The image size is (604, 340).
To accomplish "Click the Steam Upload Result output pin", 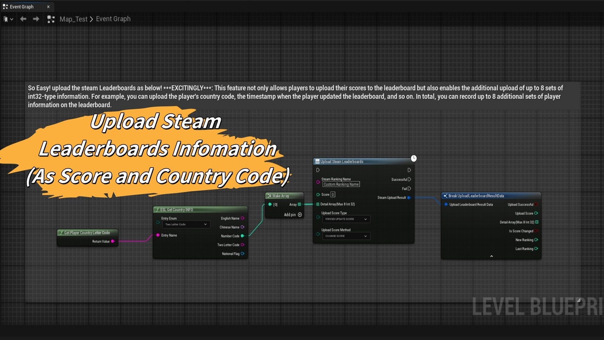I will point(409,198).
